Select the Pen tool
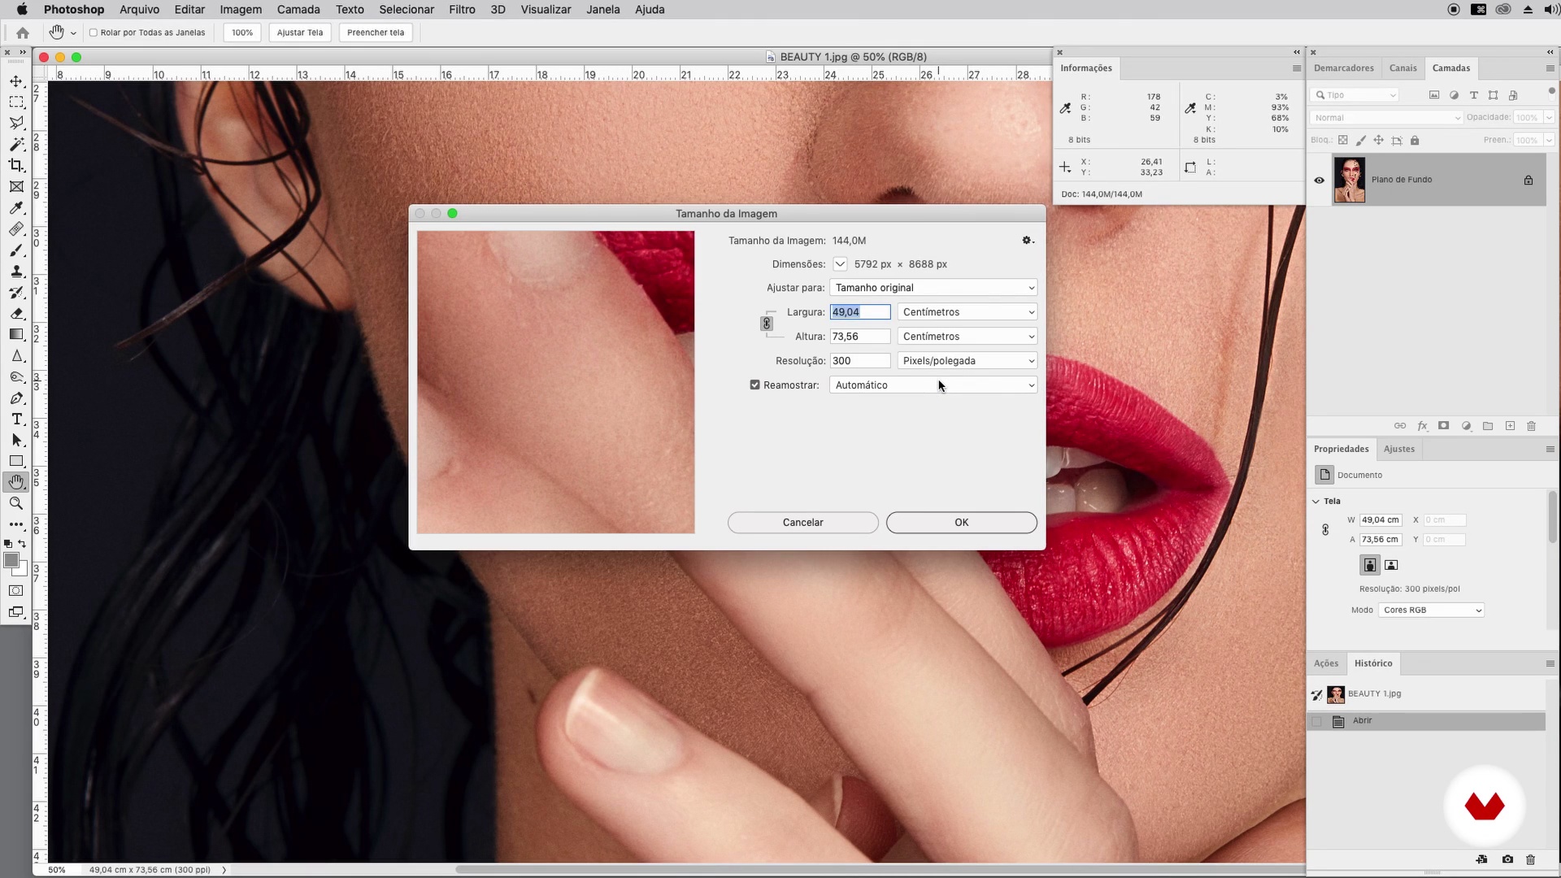The image size is (1561, 878). click(x=16, y=398)
